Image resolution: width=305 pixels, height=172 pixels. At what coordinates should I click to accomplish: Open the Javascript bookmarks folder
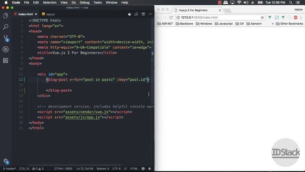click(224, 23)
